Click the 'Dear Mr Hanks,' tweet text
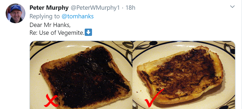Screen dimensions: 242x109 pos(50,25)
